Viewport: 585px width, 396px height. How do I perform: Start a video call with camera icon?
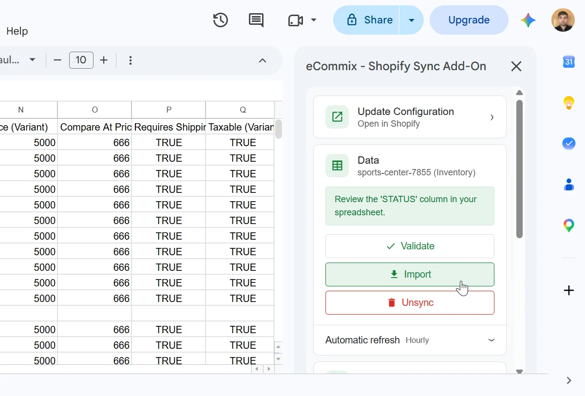296,20
